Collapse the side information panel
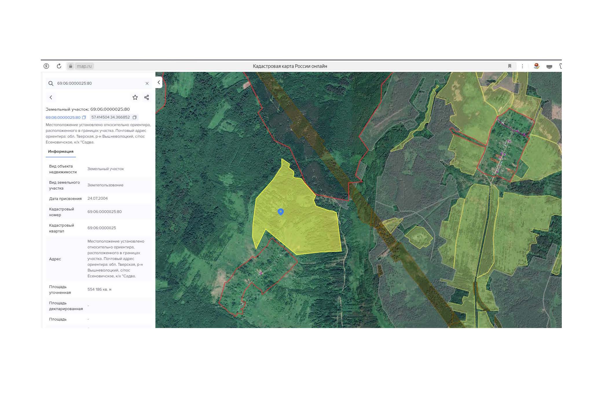The image size is (589, 417). (x=159, y=83)
